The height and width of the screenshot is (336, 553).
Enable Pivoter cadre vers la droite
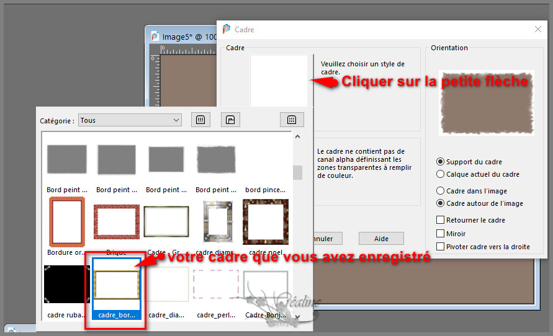pos(441,247)
